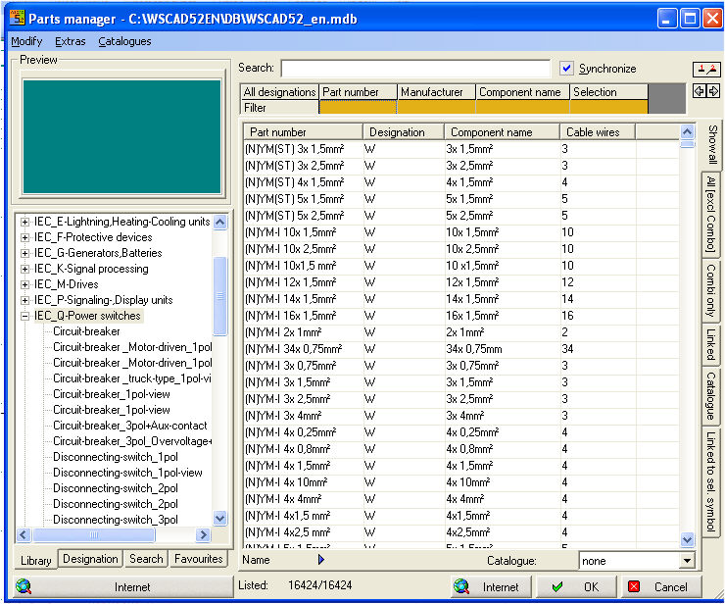The image size is (725, 604).
Task: Expand IEC_M-Drives tree node
Action: [x=24, y=284]
